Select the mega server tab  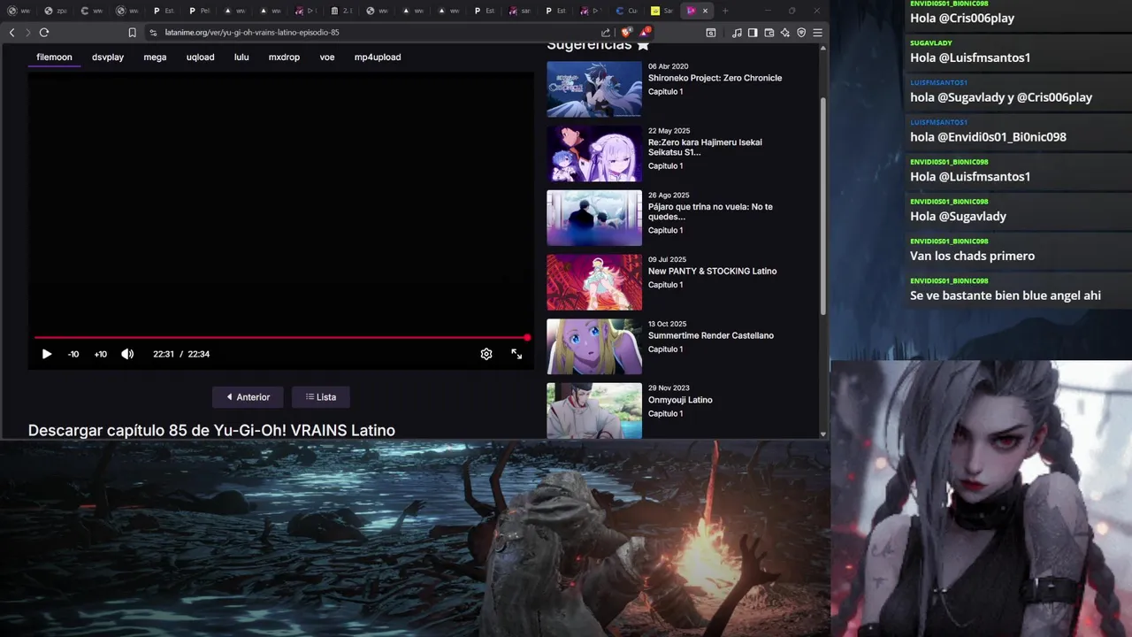coord(155,57)
